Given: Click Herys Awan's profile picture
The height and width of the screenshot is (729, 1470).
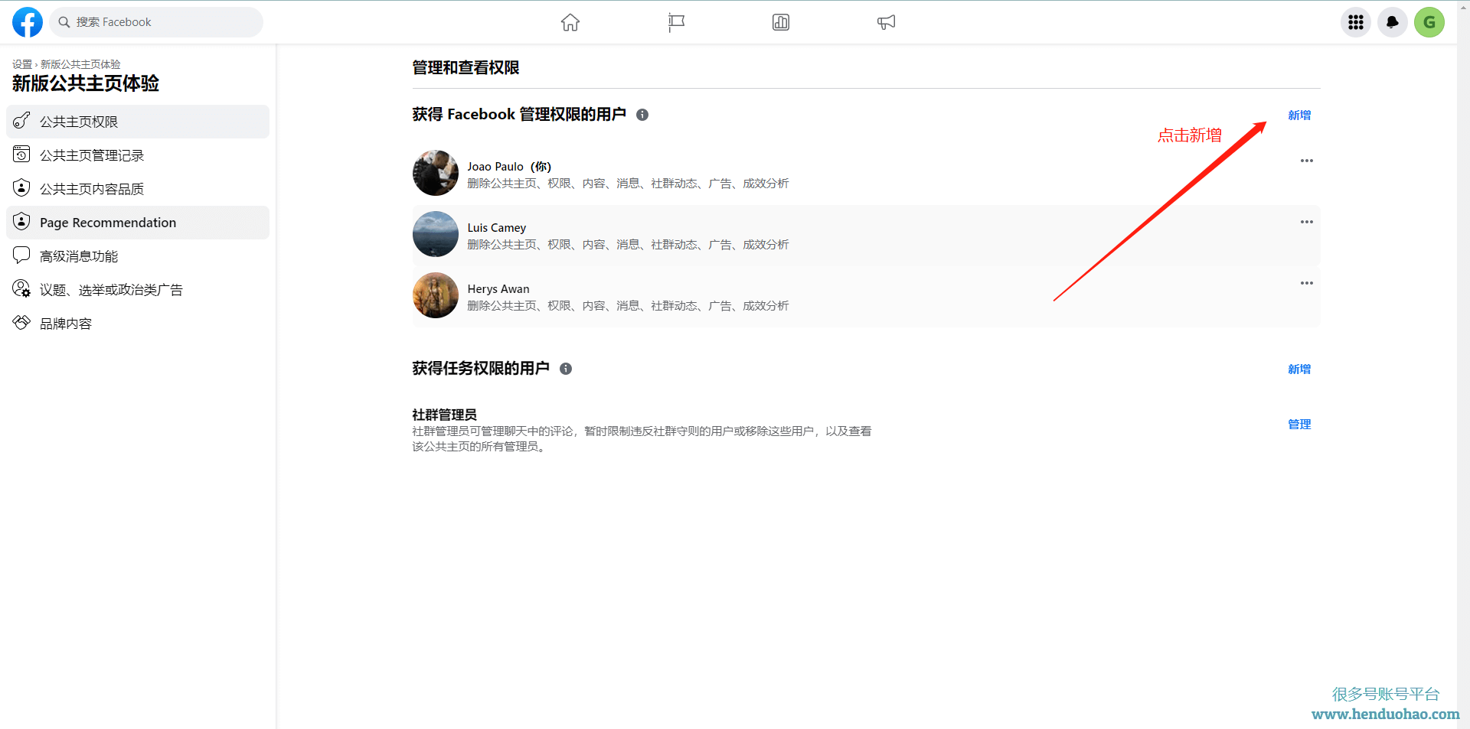Looking at the screenshot, I should (x=436, y=295).
